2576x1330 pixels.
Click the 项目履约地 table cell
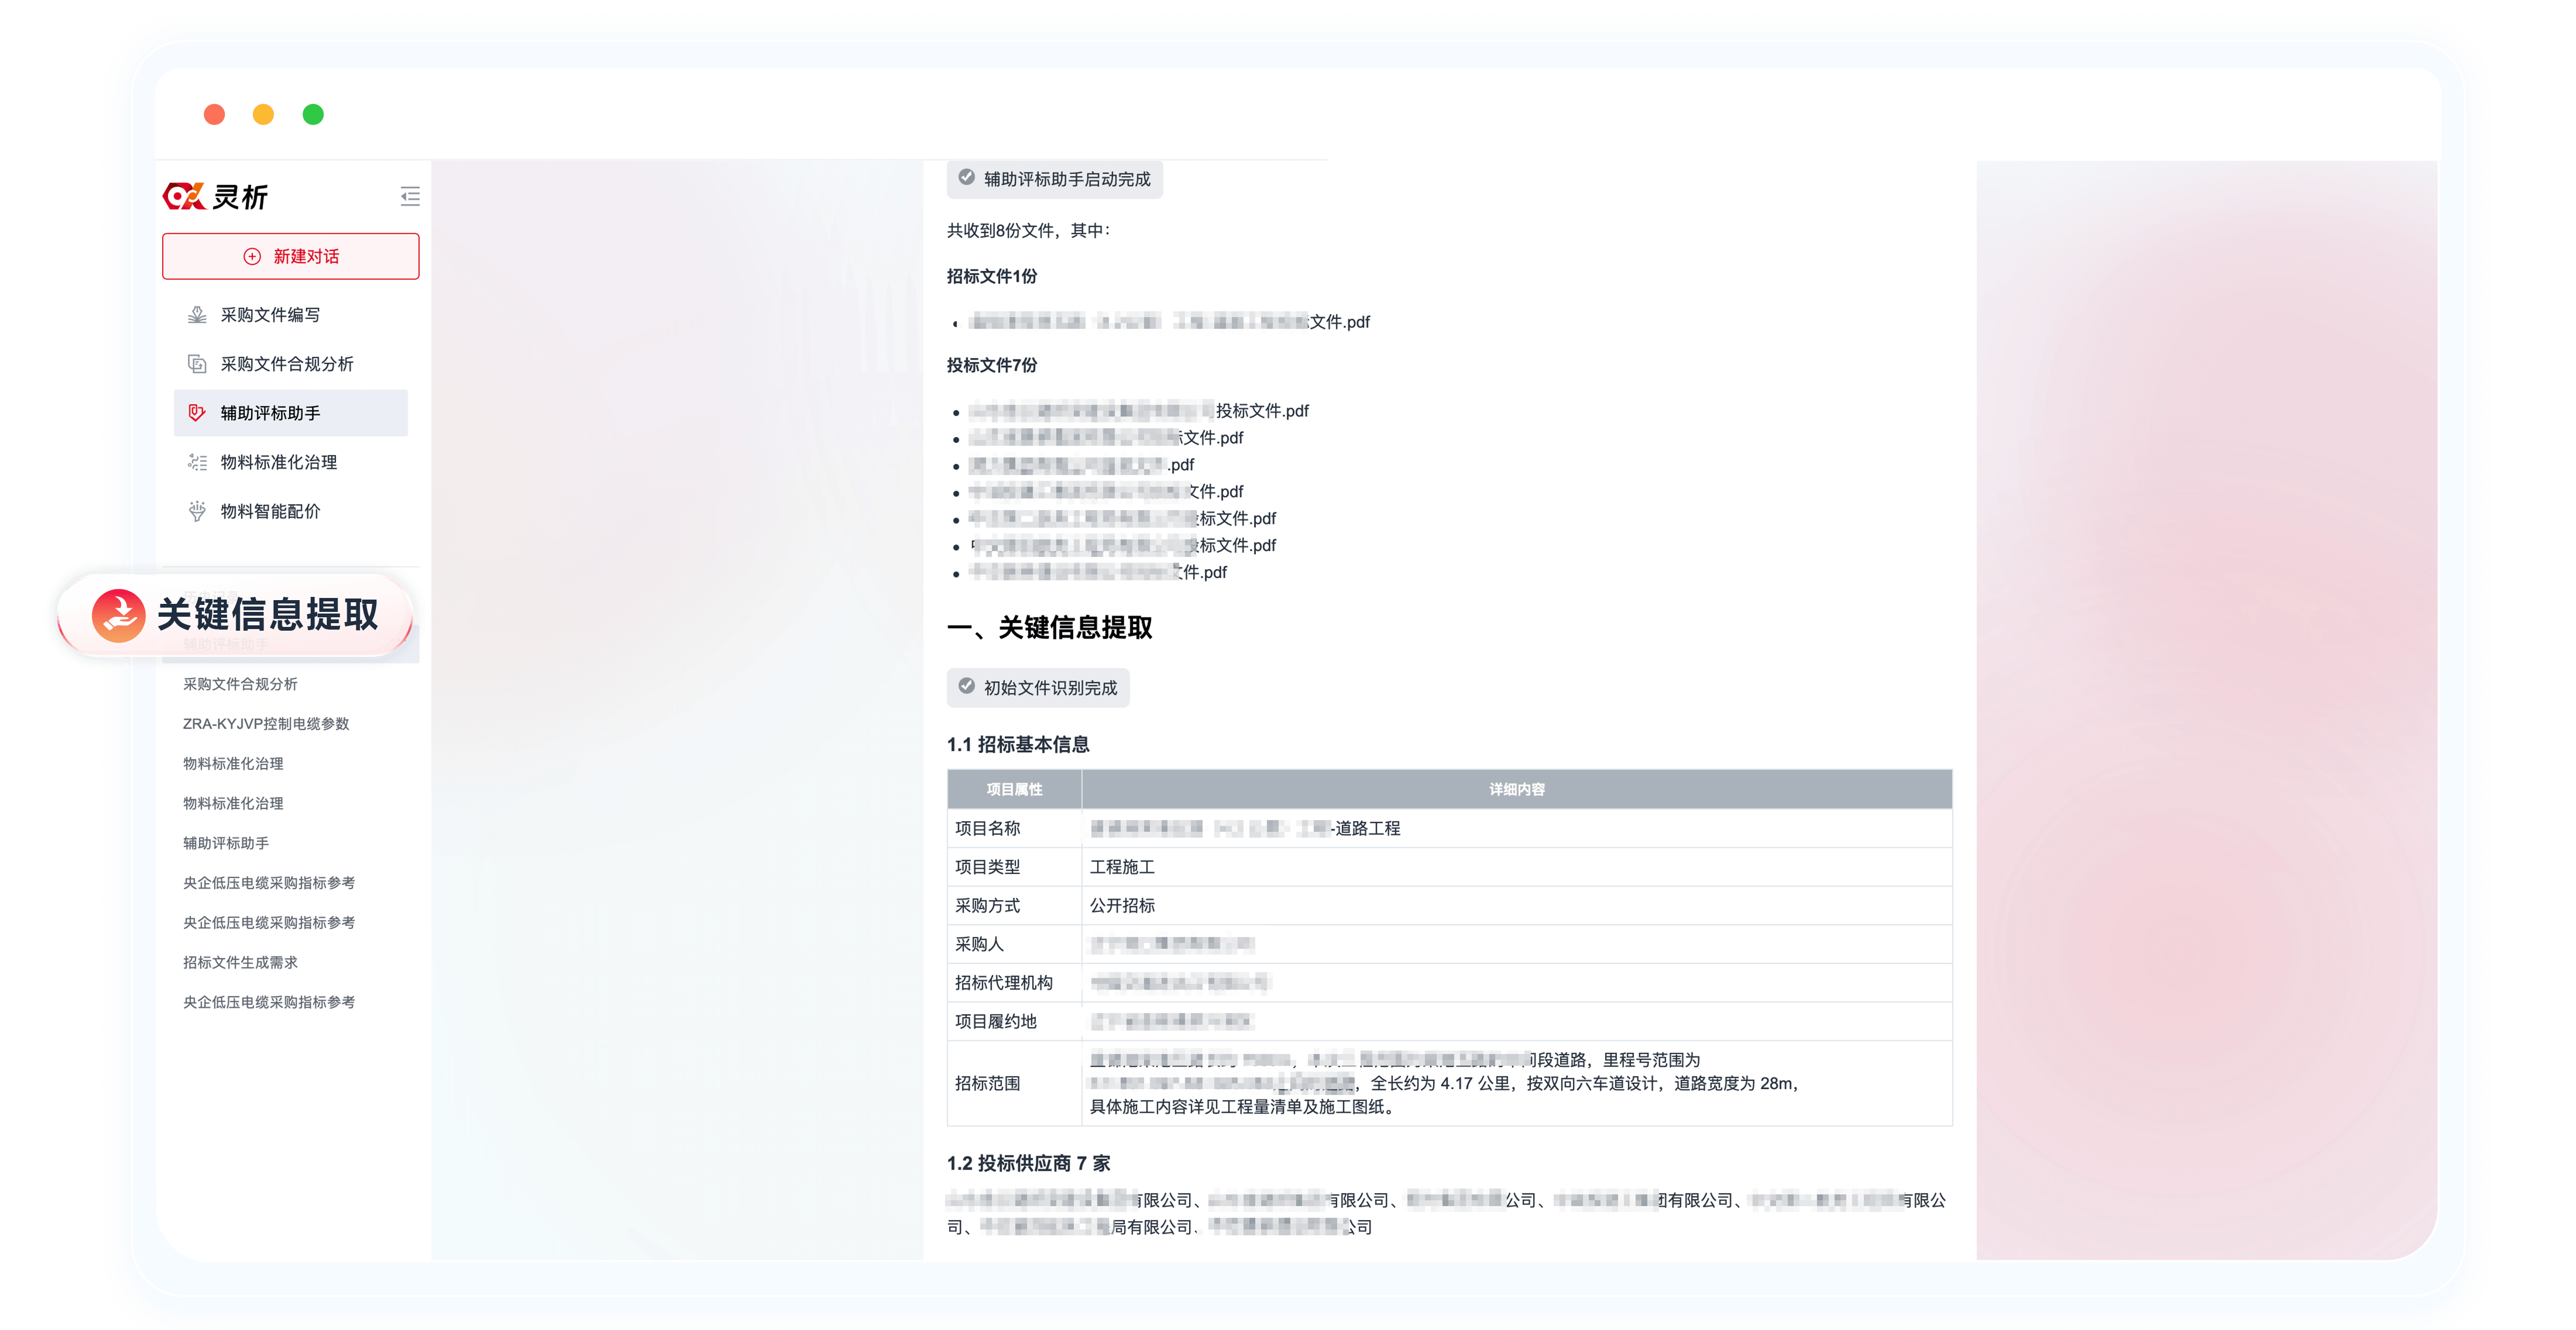(1014, 1021)
